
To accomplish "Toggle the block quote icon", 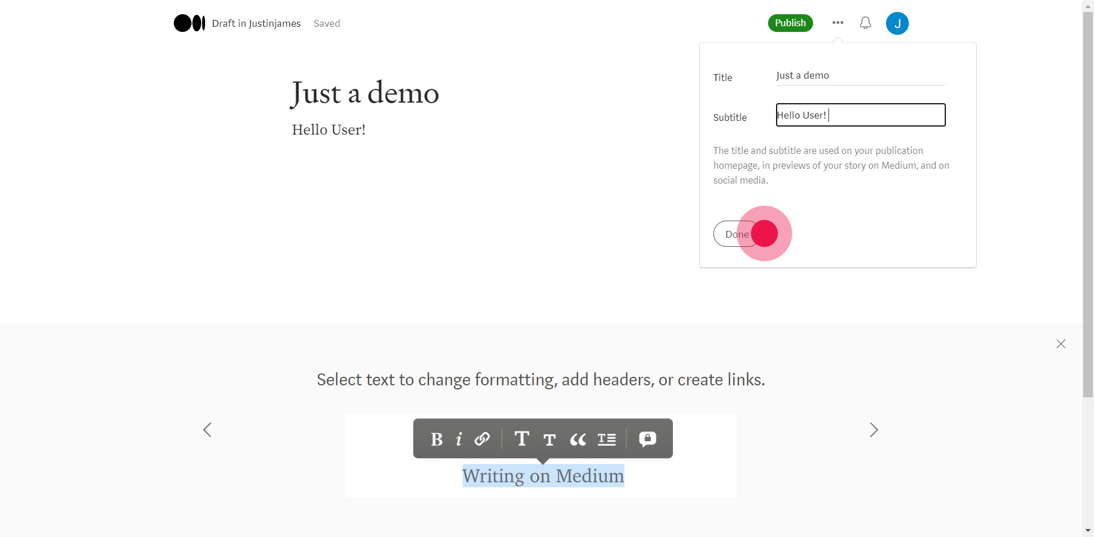I will pos(578,439).
